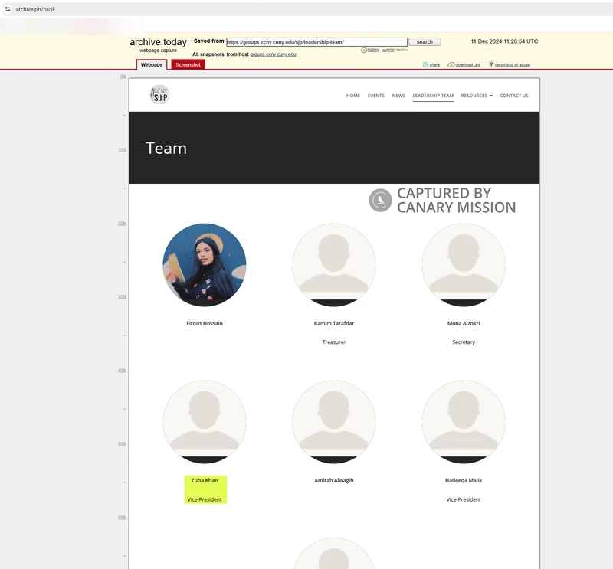Image resolution: width=613 pixels, height=569 pixels.
Task: Click the Canary Mission bird logo
Action: point(380,201)
